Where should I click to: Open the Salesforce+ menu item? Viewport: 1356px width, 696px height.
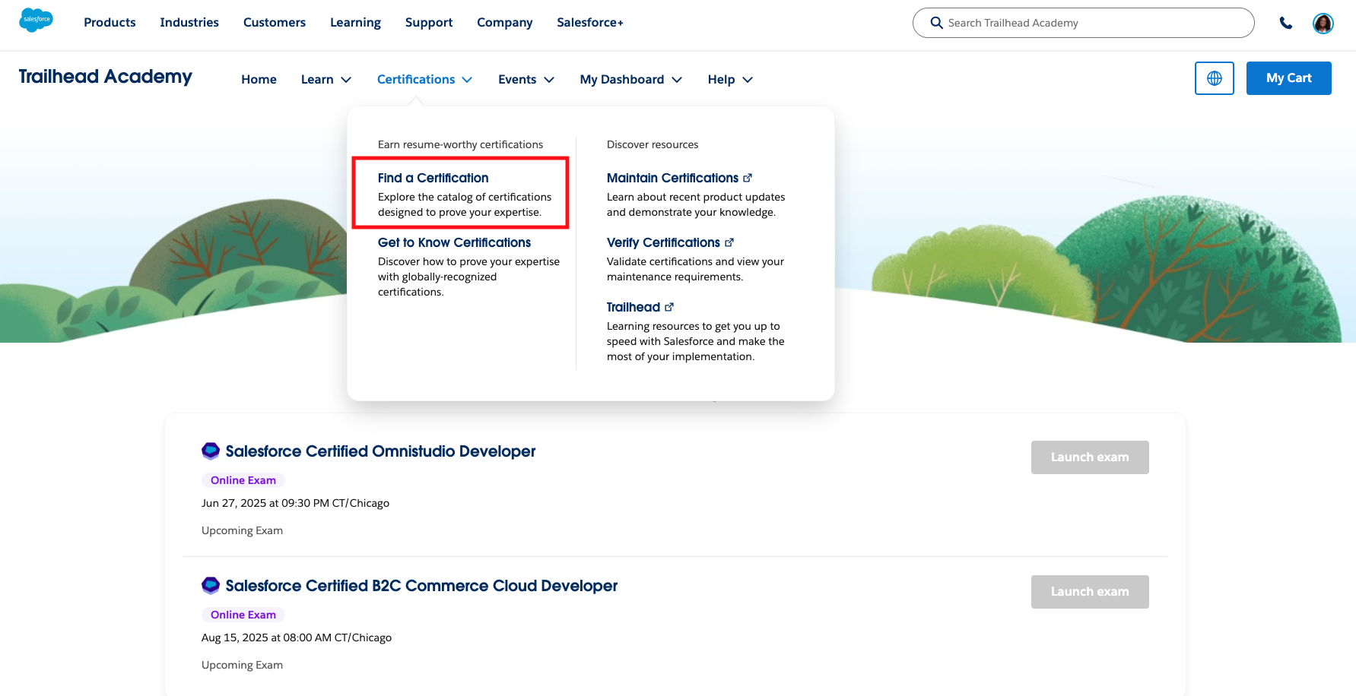tap(590, 23)
